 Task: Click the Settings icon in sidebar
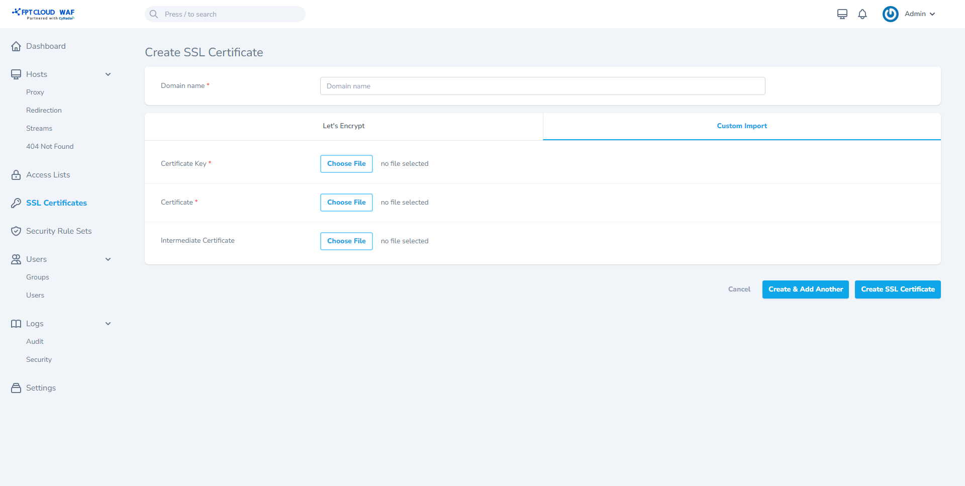(x=16, y=388)
